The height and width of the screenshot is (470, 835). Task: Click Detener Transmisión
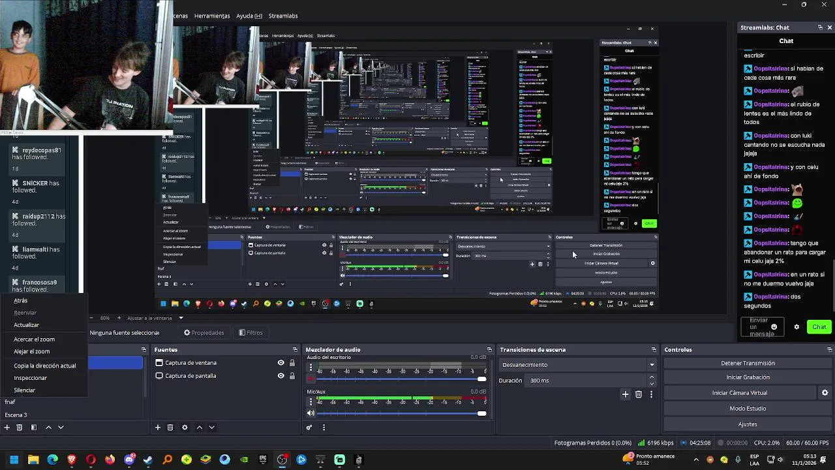[x=748, y=363]
